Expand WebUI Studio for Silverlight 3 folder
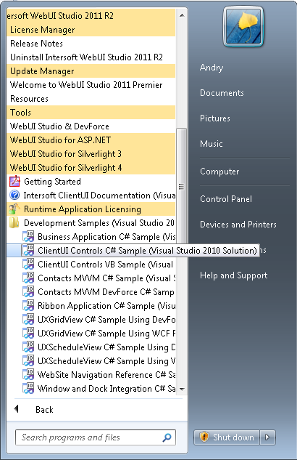This screenshot has height=460, width=297. pyautogui.click(x=91, y=154)
